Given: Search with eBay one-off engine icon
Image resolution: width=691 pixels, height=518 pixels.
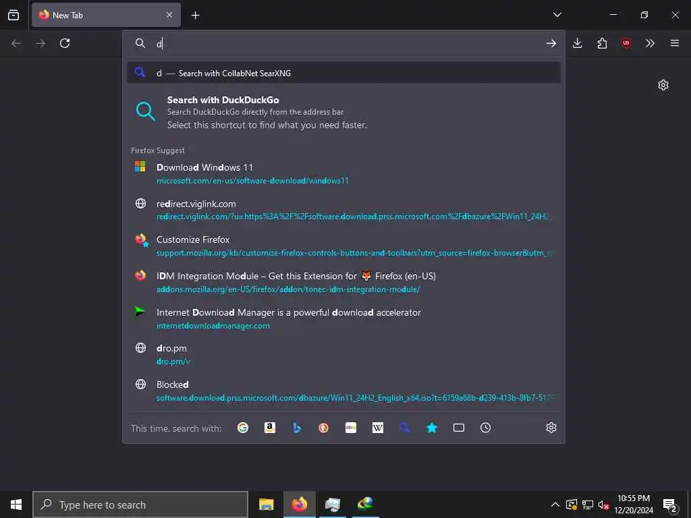Looking at the screenshot, I should [351, 428].
